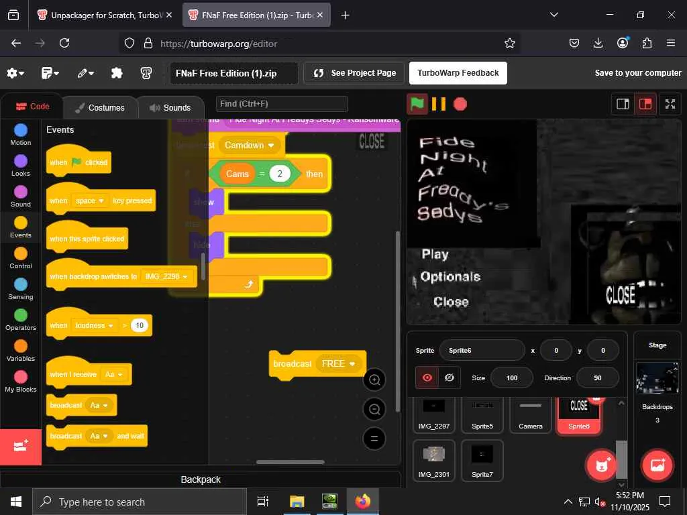Open the Firefox extensions icon
The height and width of the screenshot is (515, 687).
coord(647,43)
